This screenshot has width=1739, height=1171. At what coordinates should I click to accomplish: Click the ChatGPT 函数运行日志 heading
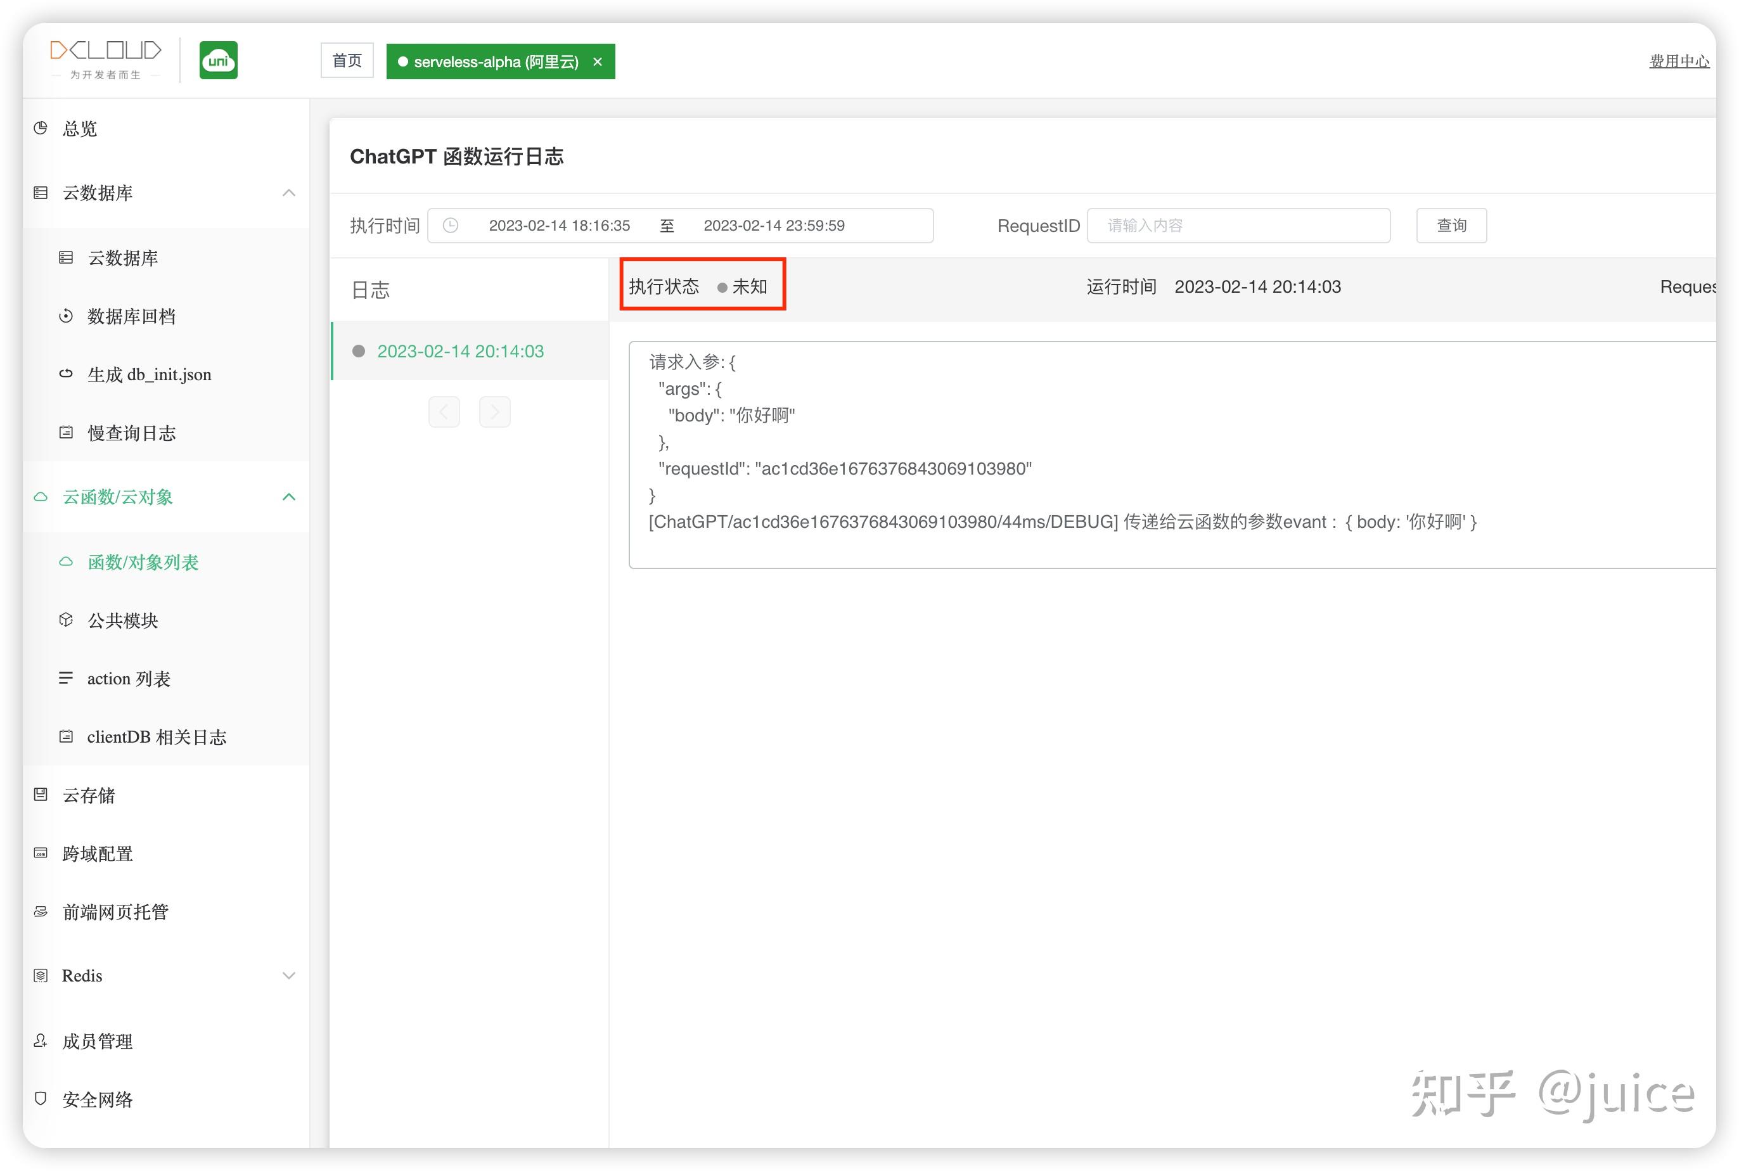[x=456, y=156]
